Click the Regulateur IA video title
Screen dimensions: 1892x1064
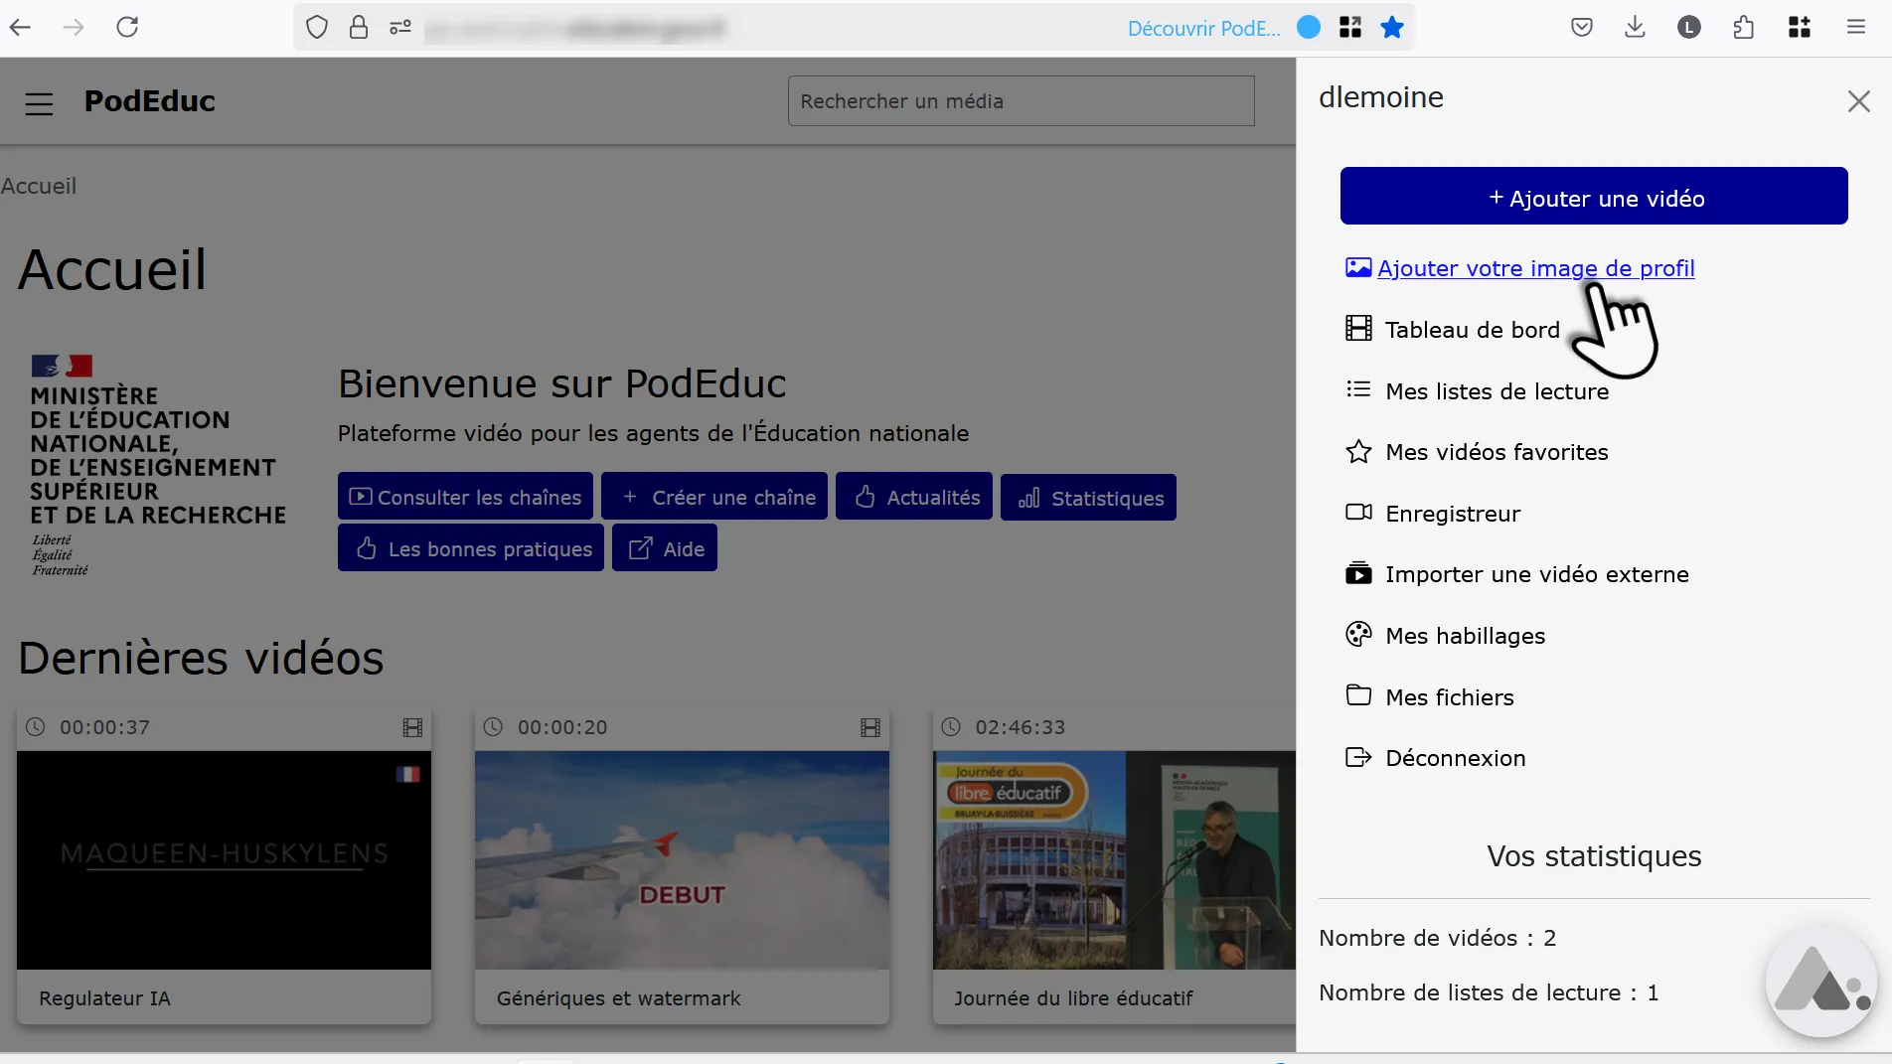pyautogui.click(x=104, y=998)
